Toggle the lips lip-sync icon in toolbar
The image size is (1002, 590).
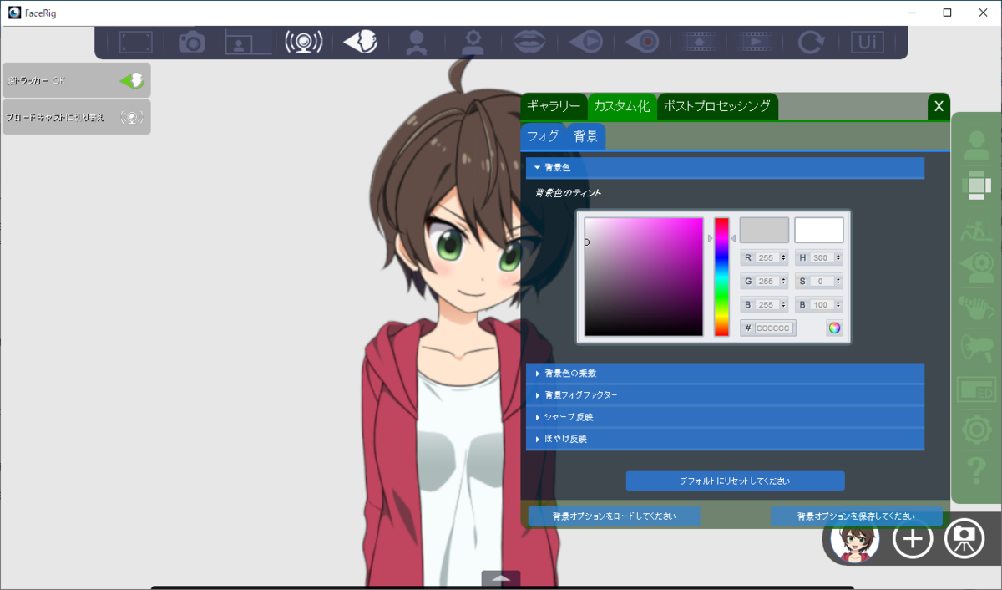point(529,42)
